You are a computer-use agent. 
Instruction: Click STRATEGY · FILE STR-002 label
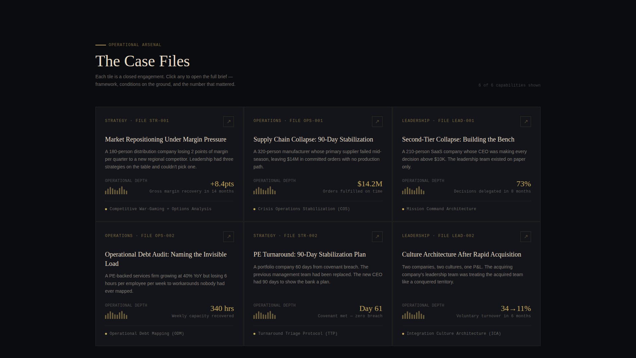coord(285,236)
